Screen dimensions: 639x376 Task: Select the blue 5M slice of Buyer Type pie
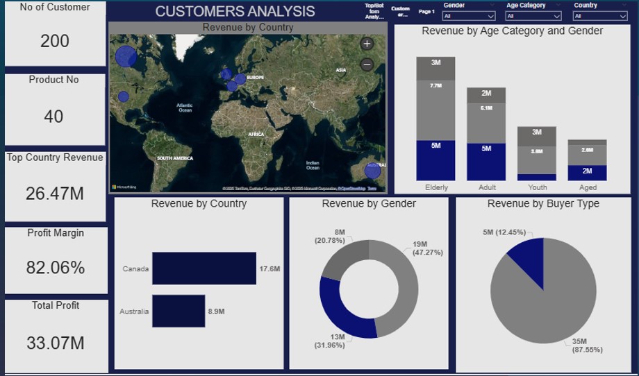(x=530, y=257)
